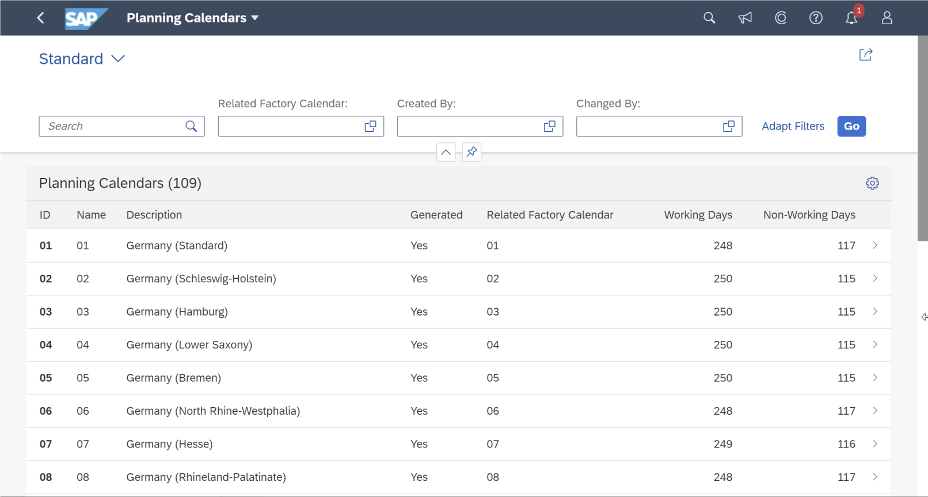Open the Germany (Hesse) row arrow
The width and height of the screenshot is (928, 497).
coord(875,444)
